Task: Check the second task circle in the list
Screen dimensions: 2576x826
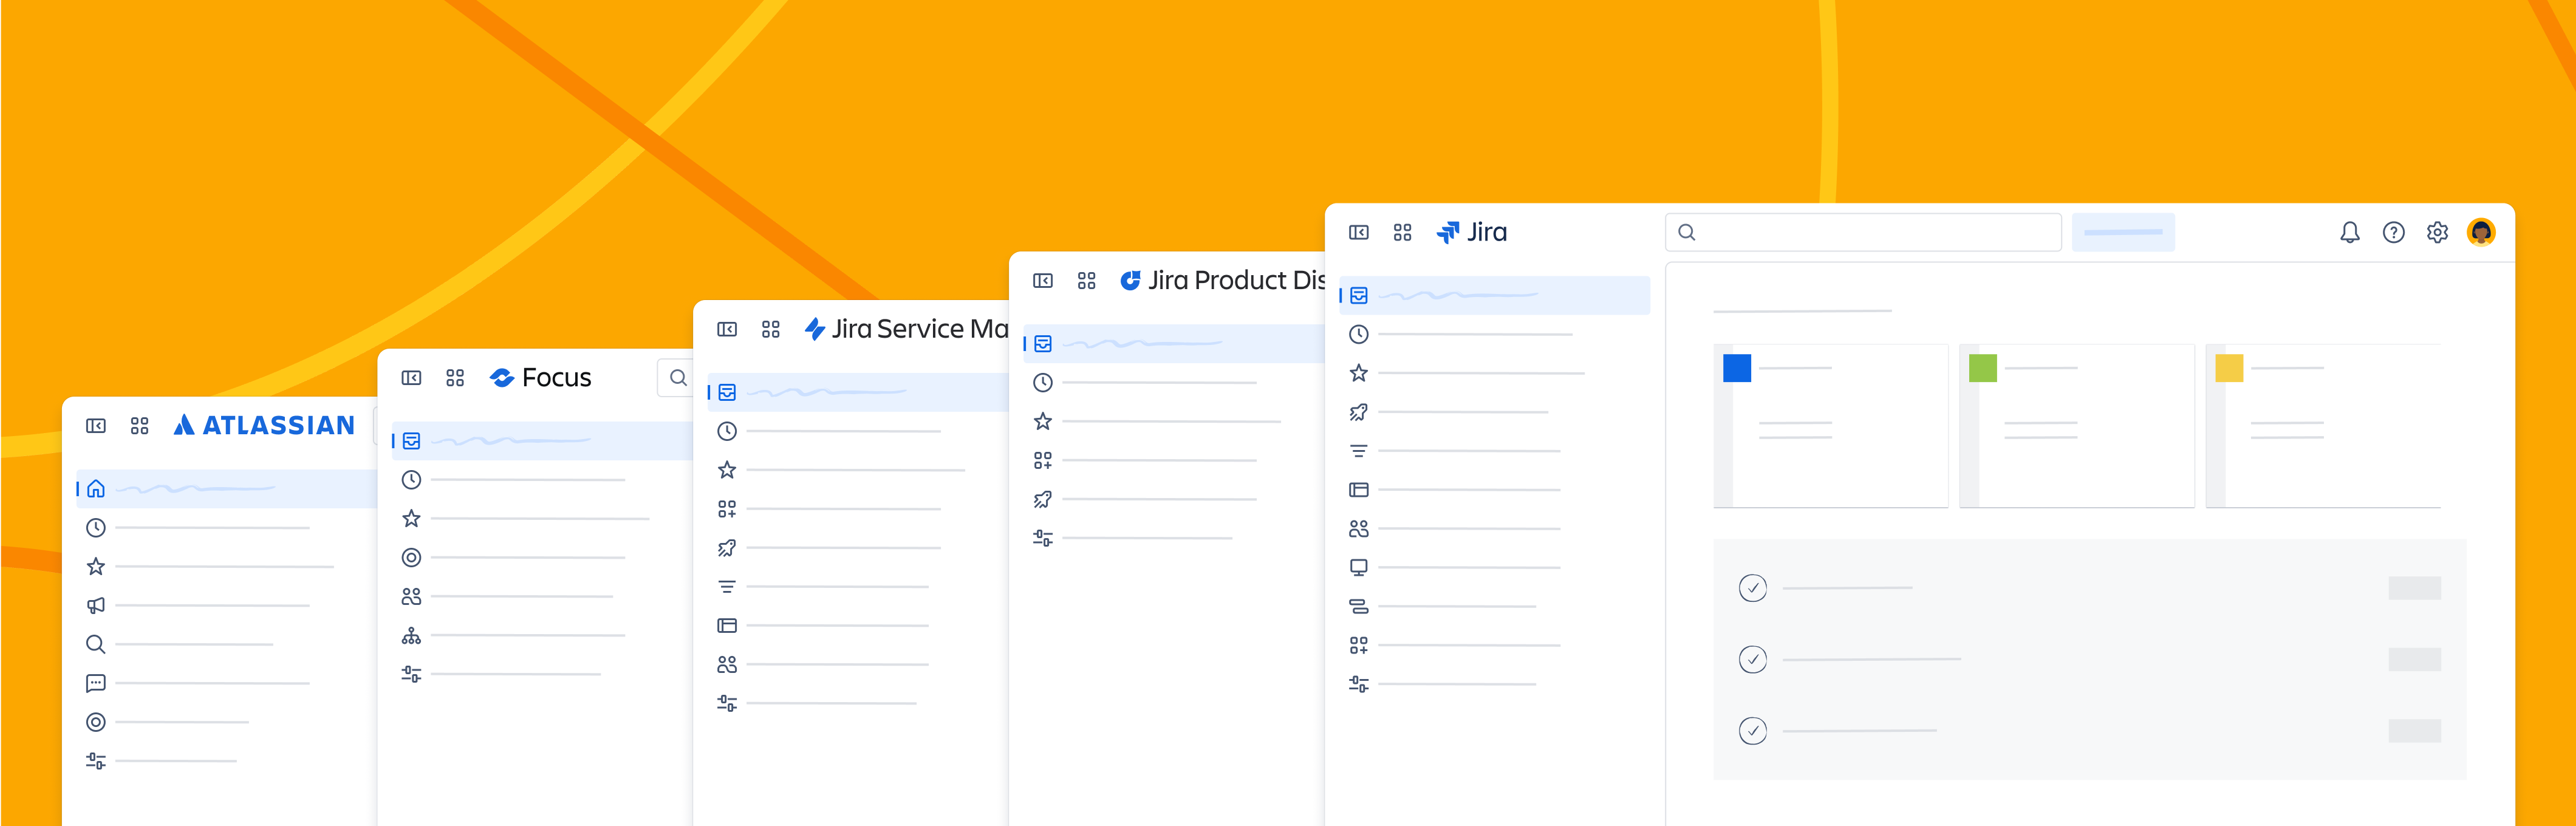Action: (x=1752, y=659)
